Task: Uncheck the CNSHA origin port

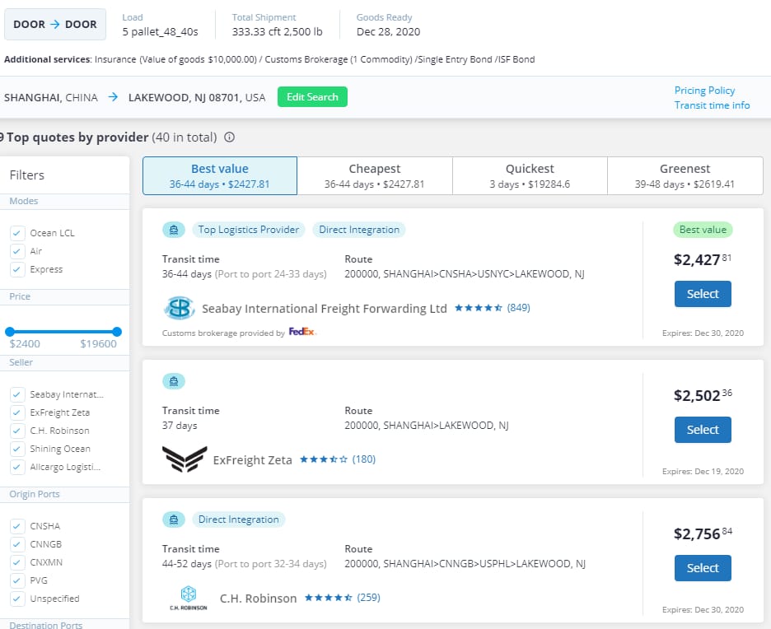Action: [x=17, y=526]
